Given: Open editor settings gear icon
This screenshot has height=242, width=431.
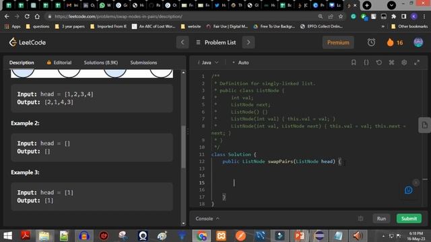Looking at the screenshot, I should tap(404, 63).
